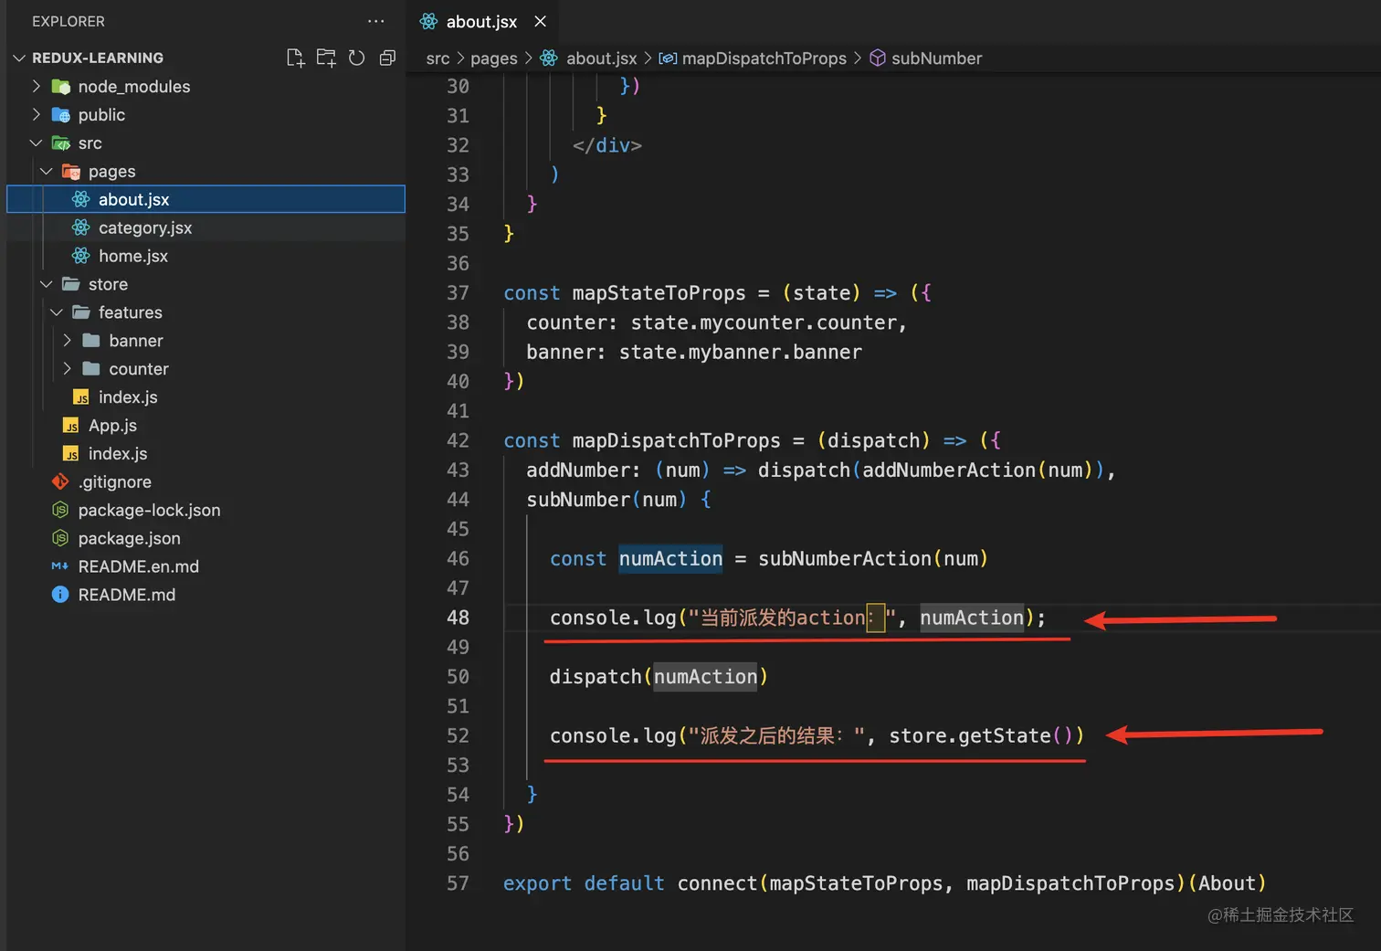Screen dimensions: 1381x951
Task: Click the store folder icon
Action: click(71, 284)
